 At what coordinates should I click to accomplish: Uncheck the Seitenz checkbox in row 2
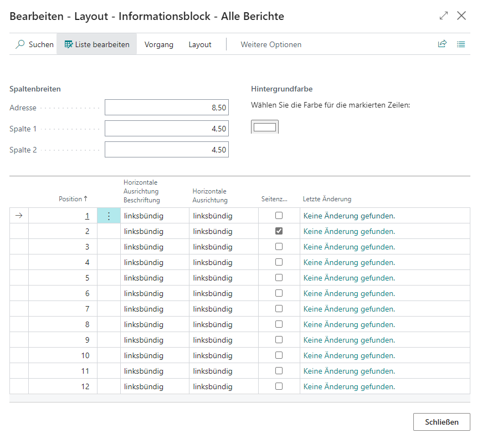click(279, 231)
